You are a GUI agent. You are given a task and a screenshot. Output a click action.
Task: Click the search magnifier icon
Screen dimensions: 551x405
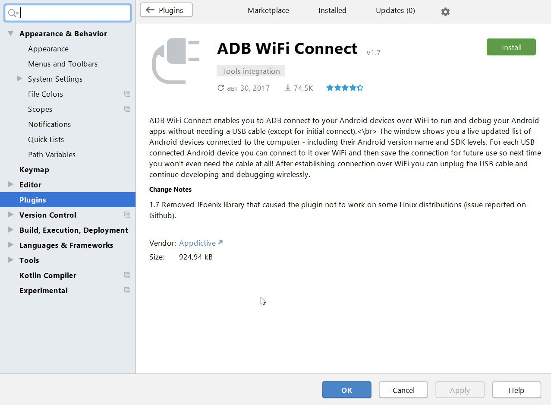pos(13,13)
